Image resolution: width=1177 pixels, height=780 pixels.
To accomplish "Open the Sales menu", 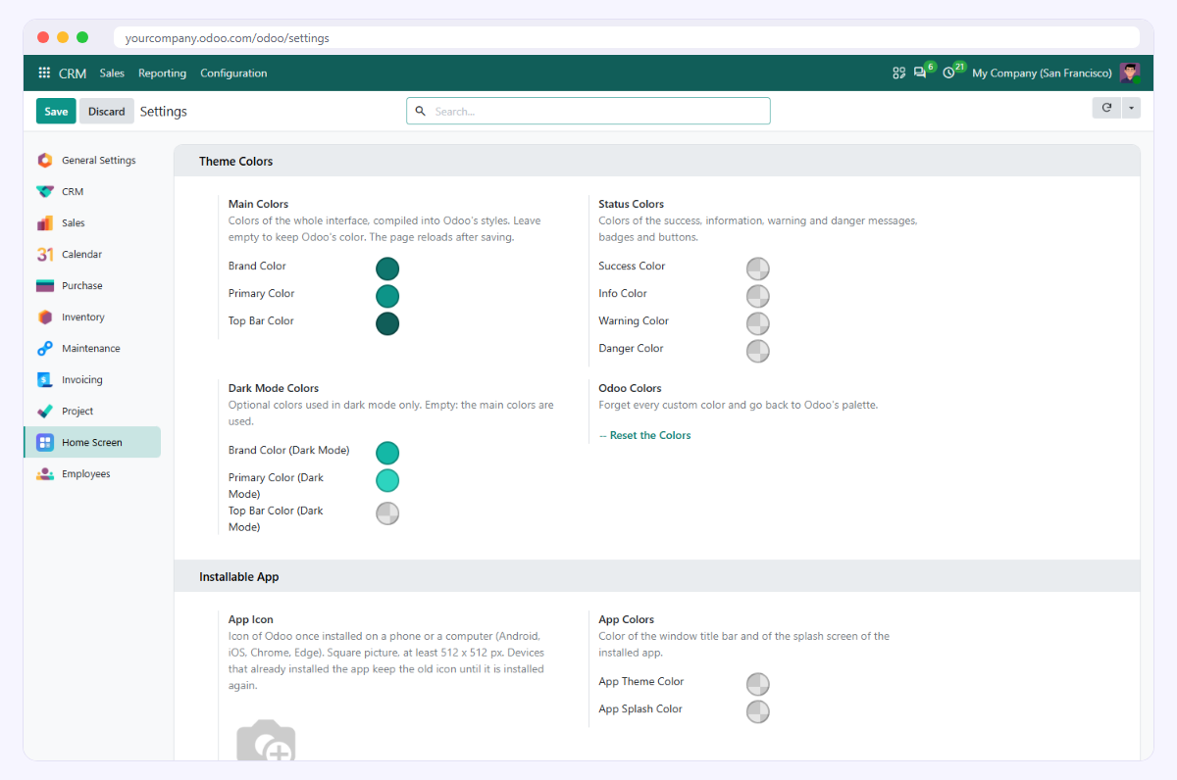I will point(112,73).
